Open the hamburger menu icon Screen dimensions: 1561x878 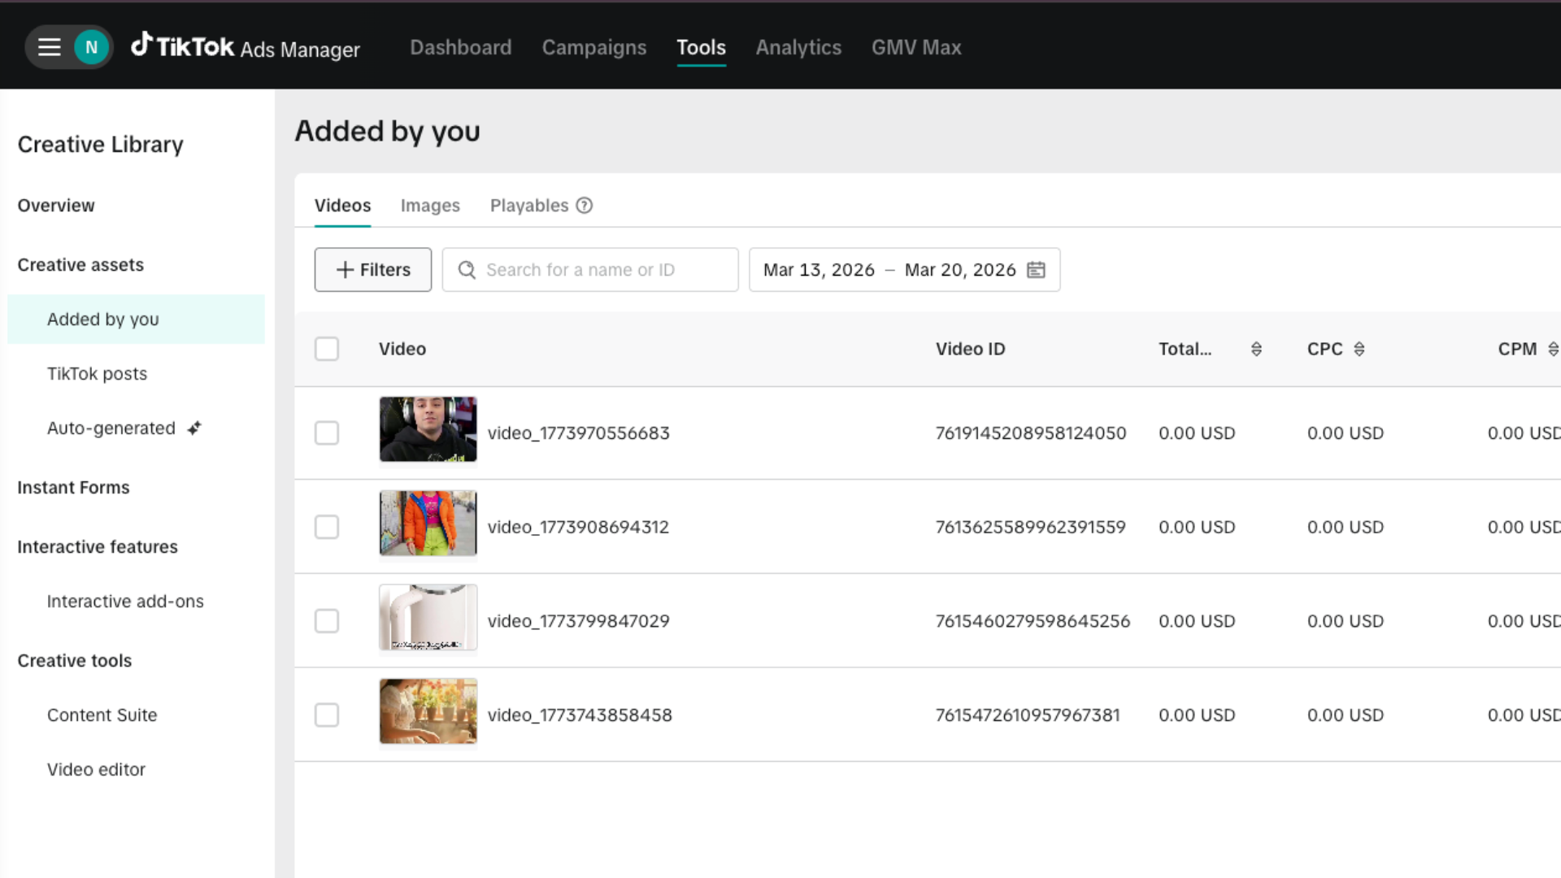coord(50,47)
